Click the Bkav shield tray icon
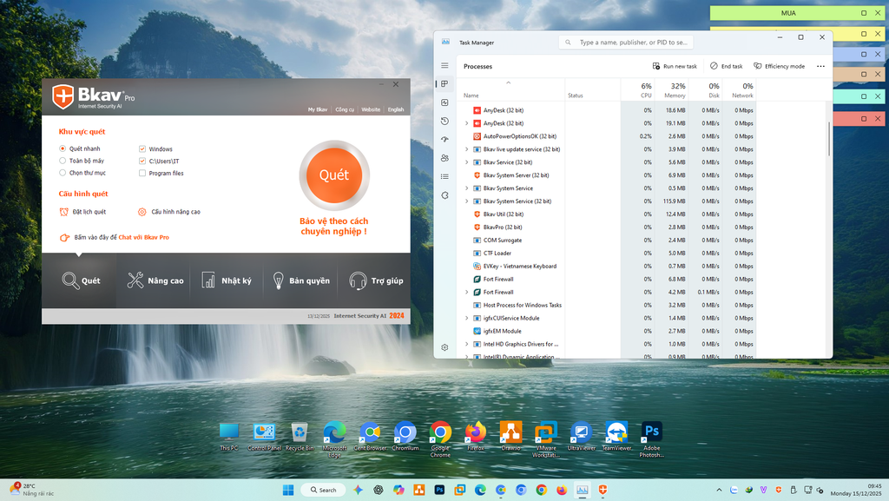889x501 pixels. 779,490
